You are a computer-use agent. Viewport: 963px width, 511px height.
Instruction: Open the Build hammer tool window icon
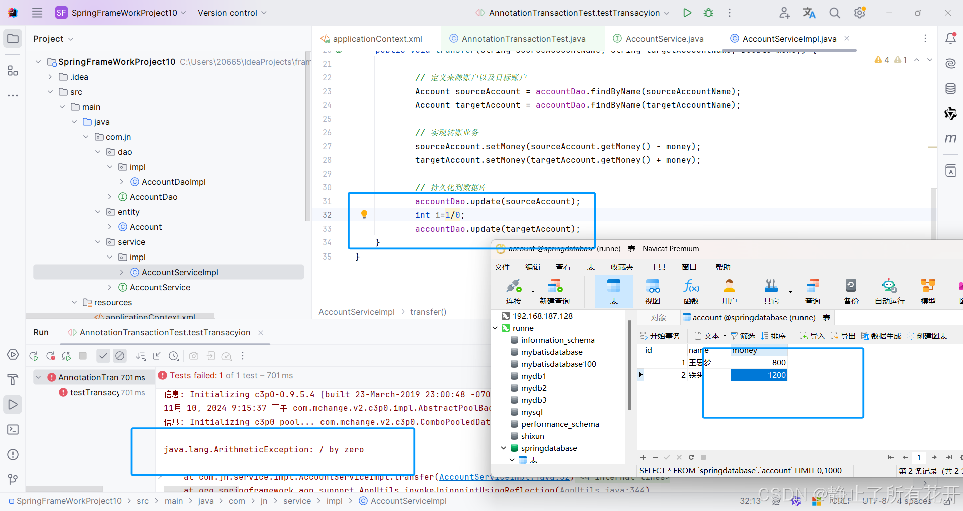[13, 379]
